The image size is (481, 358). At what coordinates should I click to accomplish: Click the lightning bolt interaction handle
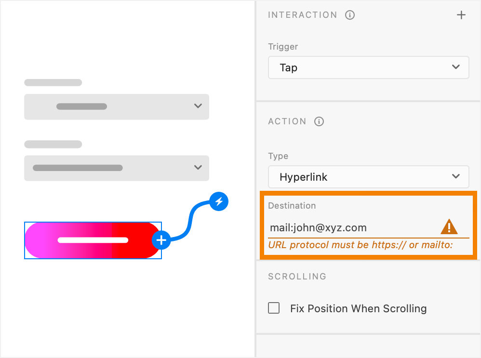pos(219,202)
